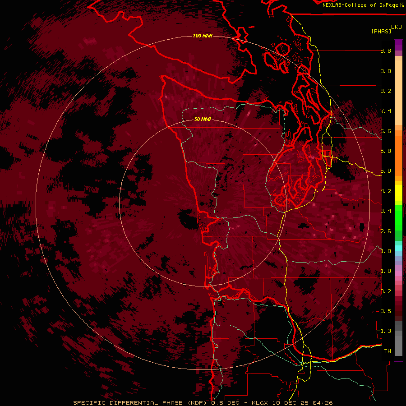The height and width of the screenshot is (406, 406).
Task: Select the 8.2 value on the color scale
Action: point(386,91)
